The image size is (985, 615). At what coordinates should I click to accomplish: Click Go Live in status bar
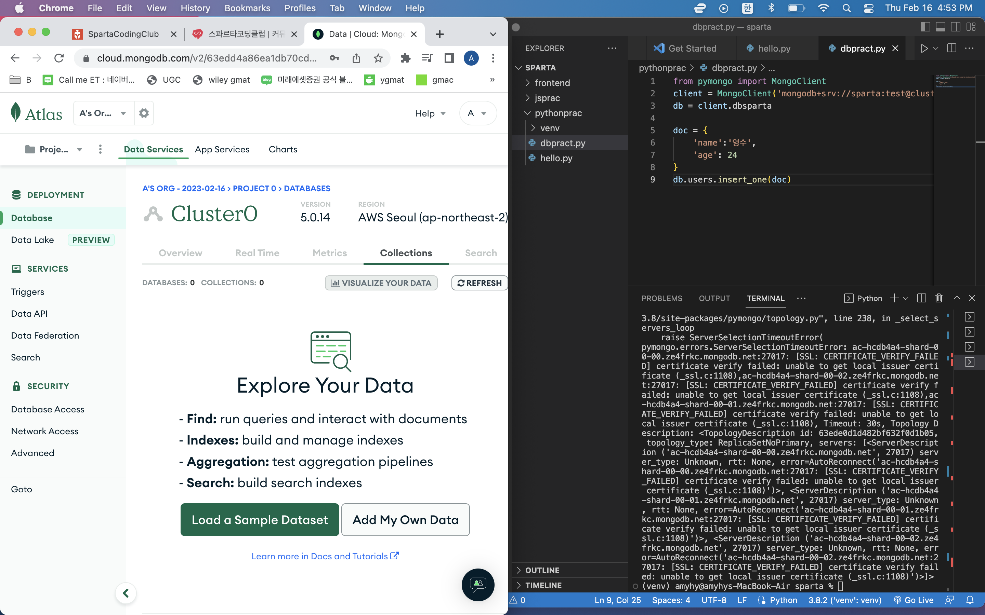[x=914, y=600]
